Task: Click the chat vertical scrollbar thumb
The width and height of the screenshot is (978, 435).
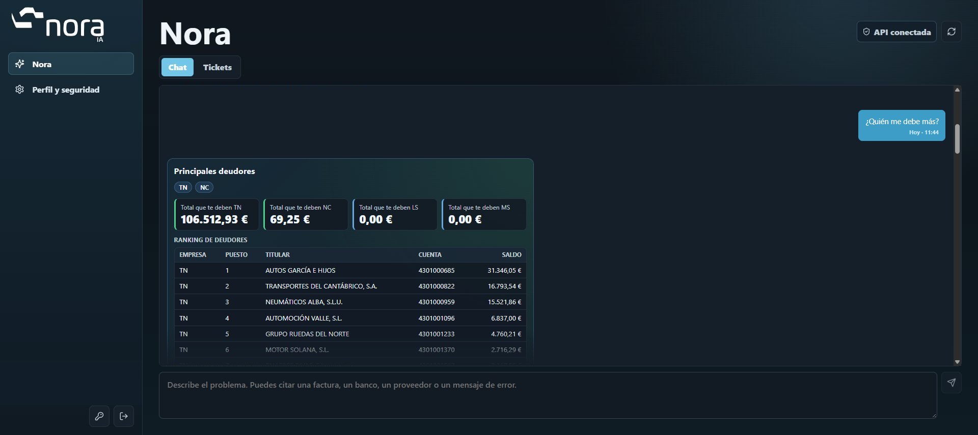Action: pos(957,138)
